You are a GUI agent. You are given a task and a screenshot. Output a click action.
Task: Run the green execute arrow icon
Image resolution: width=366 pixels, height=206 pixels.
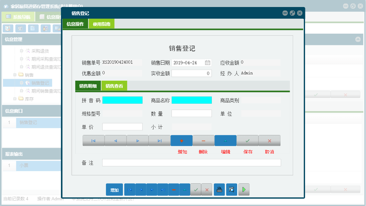244,189
